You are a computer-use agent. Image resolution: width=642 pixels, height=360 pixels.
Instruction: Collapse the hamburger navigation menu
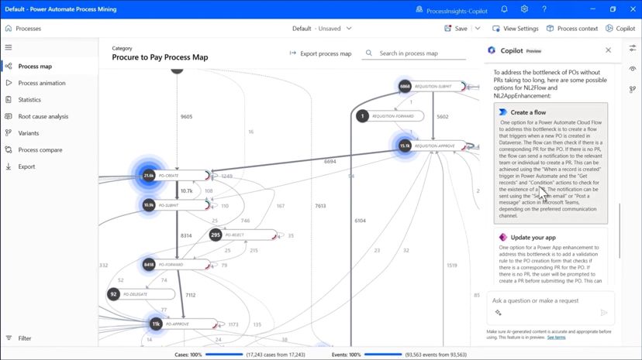[x=9, y=47]
